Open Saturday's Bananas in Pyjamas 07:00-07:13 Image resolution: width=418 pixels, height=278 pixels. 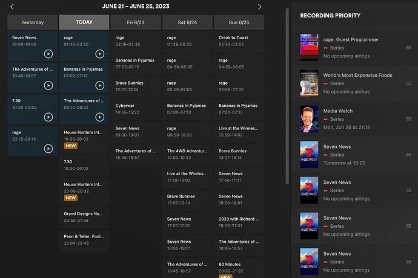187,109
